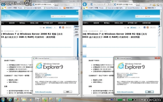Click http://support address field in right window
Viewport: 163px width, 102px height.
click(98, 4)
